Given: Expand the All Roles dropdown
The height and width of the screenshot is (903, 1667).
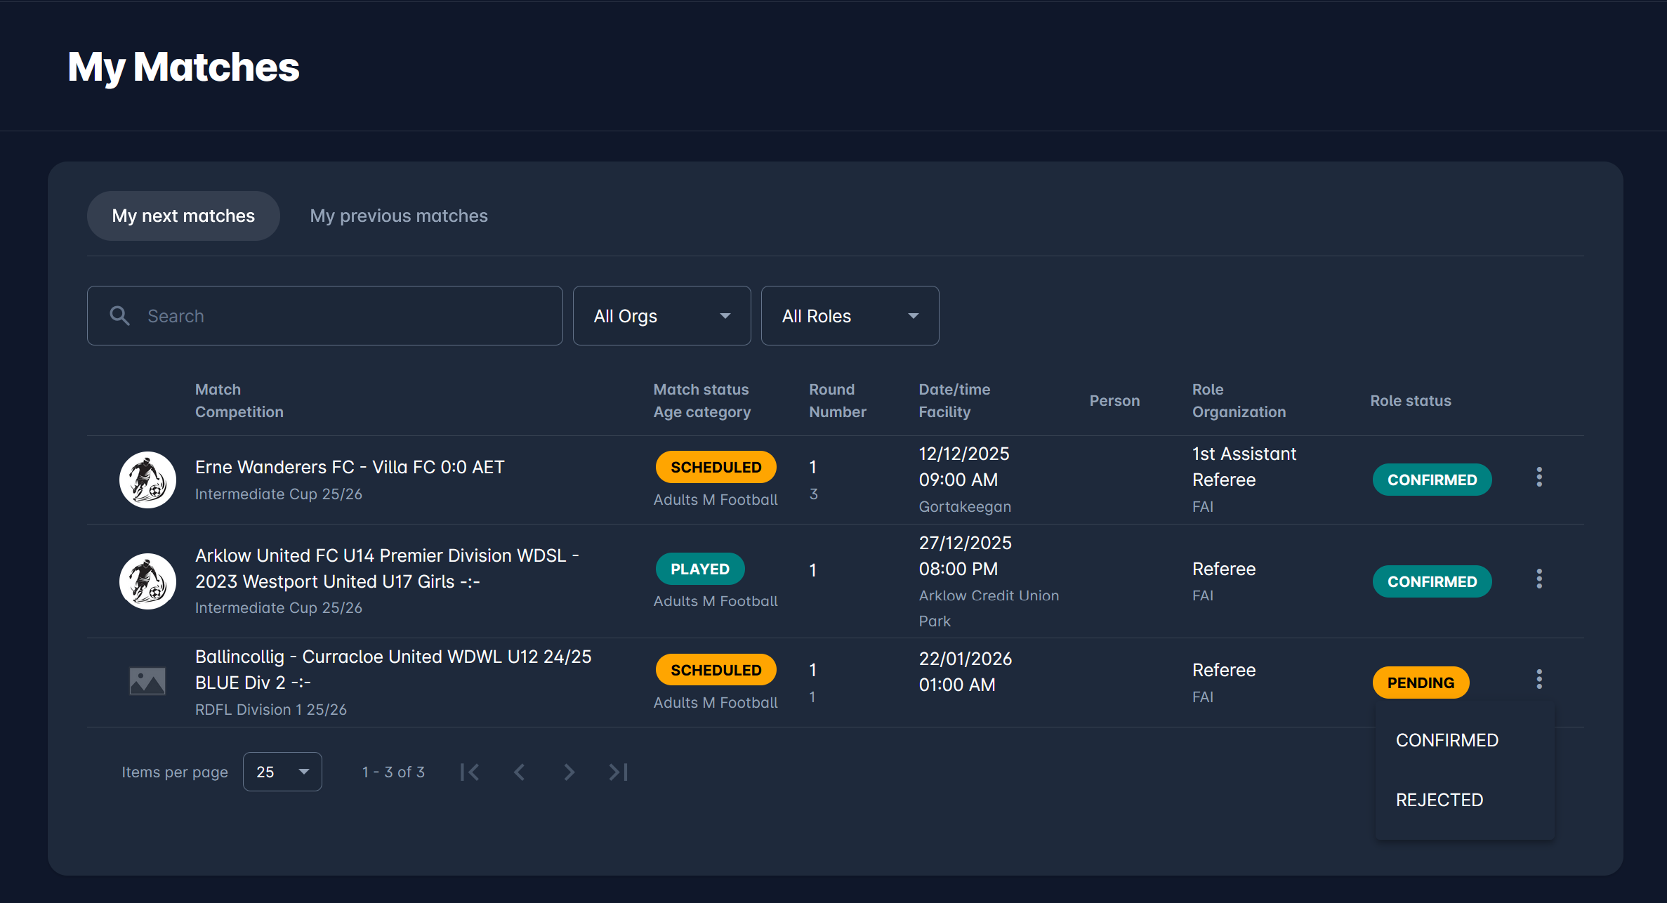Looking at the screenshot, I should click(x=850, y=316).
